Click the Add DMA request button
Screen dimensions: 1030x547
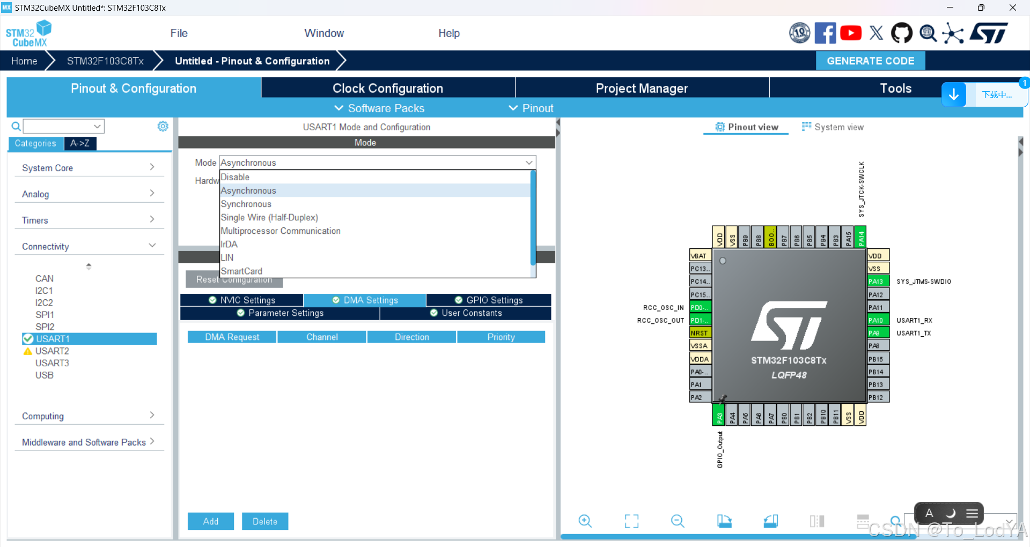point(211,521)
